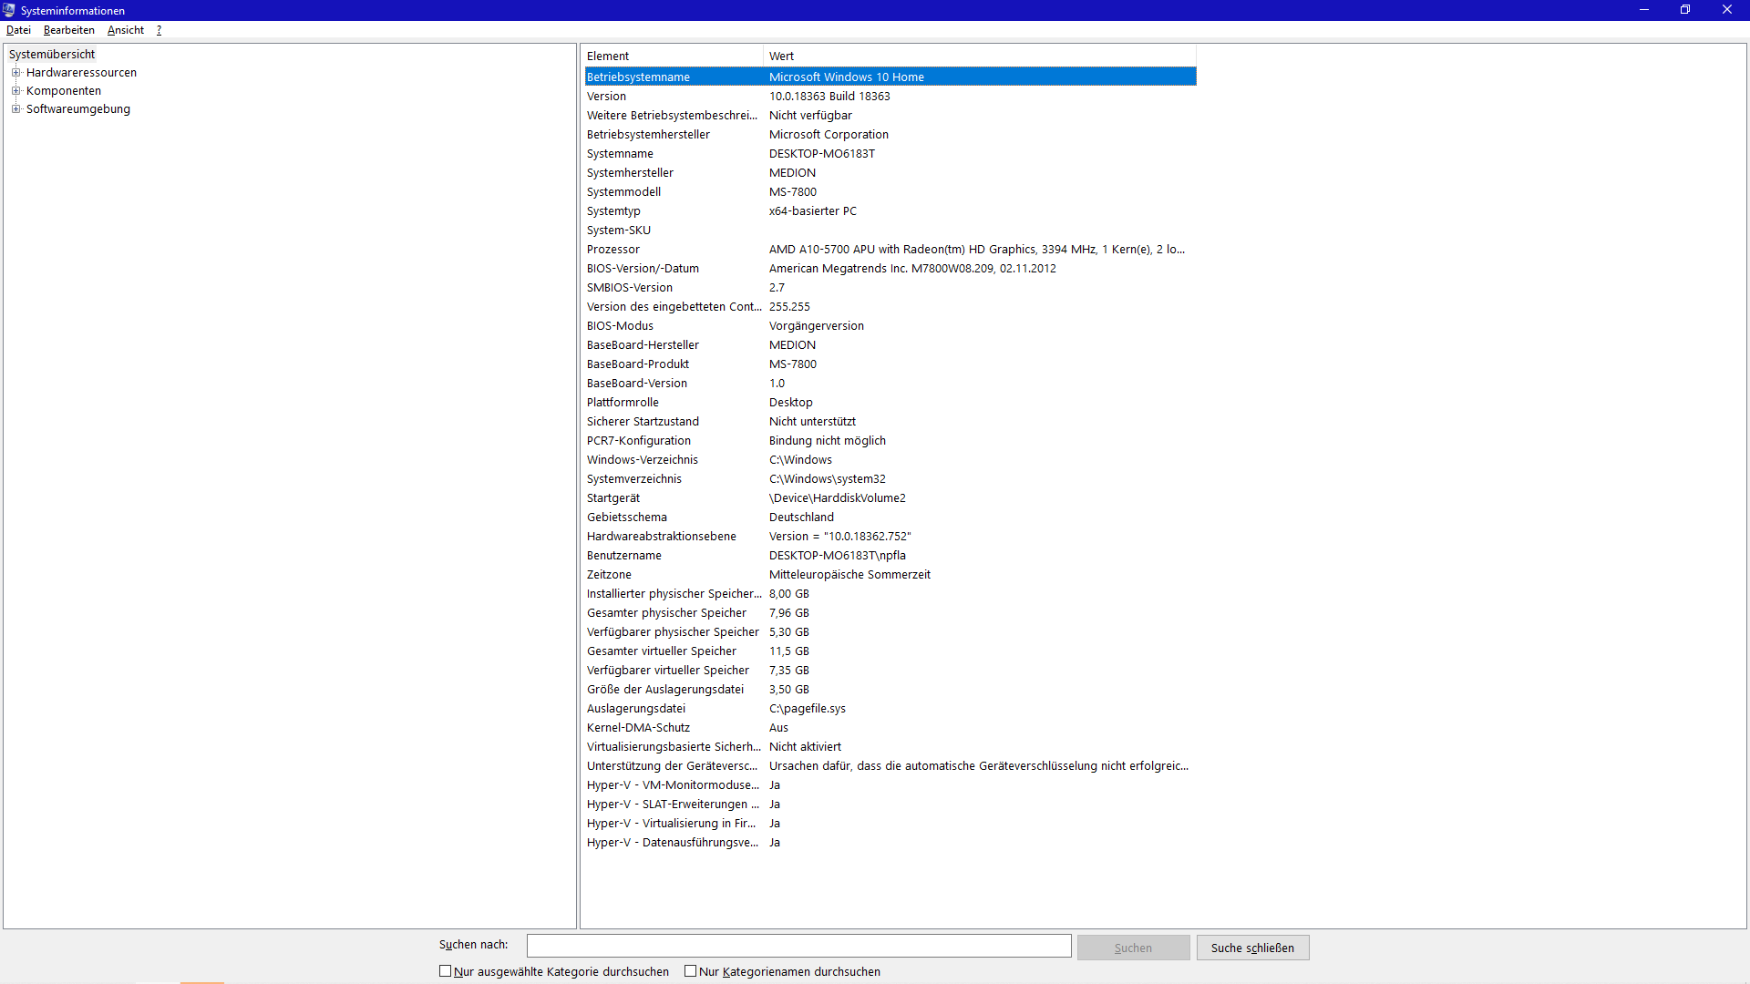This screenshot has height=984, width=1750.
Task: Enable Nur Kategorienamen durchsuchen checkbox
Action: (691, 971)
